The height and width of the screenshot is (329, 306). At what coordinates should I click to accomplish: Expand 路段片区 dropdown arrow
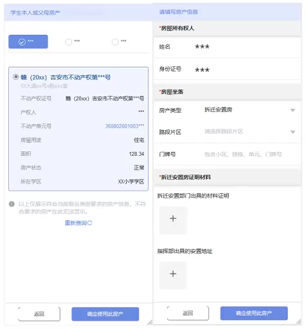click(292, 132)
